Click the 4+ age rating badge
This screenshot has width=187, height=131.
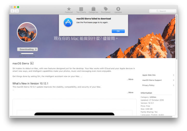pyautogui.click(x=32, y=63)
